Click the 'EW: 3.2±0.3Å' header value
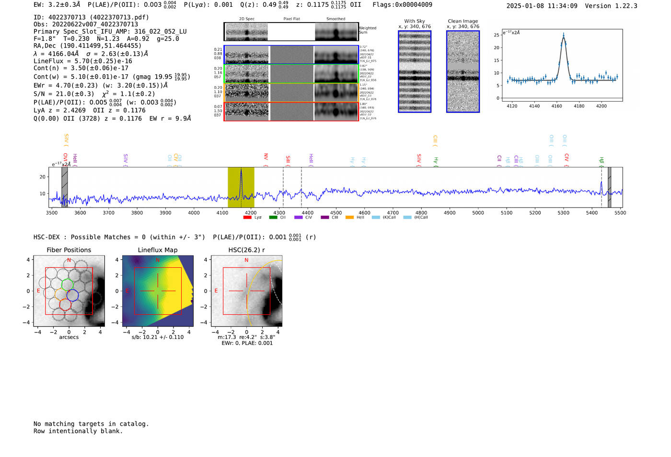The image size is (671, 457). click(x=57, y=5)
